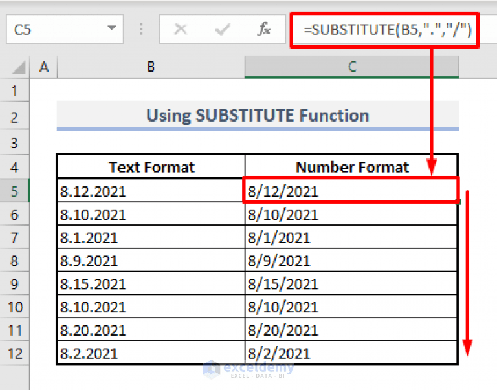Click the 'Number Format' header cell

(351, 166)
